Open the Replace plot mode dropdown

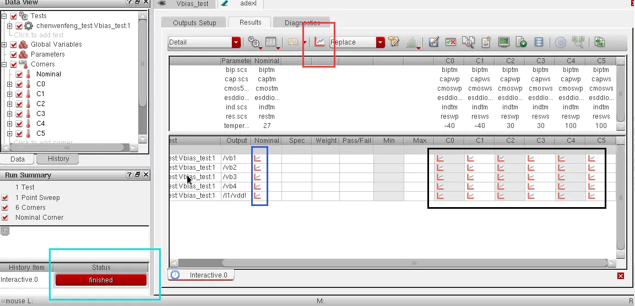coord(380,42)
